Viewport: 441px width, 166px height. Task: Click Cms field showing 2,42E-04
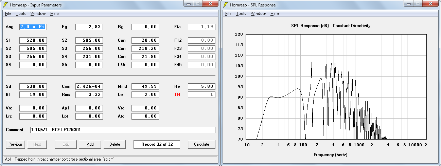(89, 86)
